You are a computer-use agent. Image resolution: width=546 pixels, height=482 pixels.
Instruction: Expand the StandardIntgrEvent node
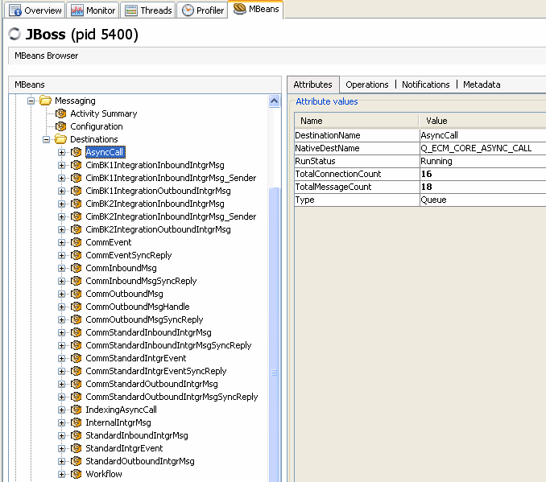click(62, 448)
